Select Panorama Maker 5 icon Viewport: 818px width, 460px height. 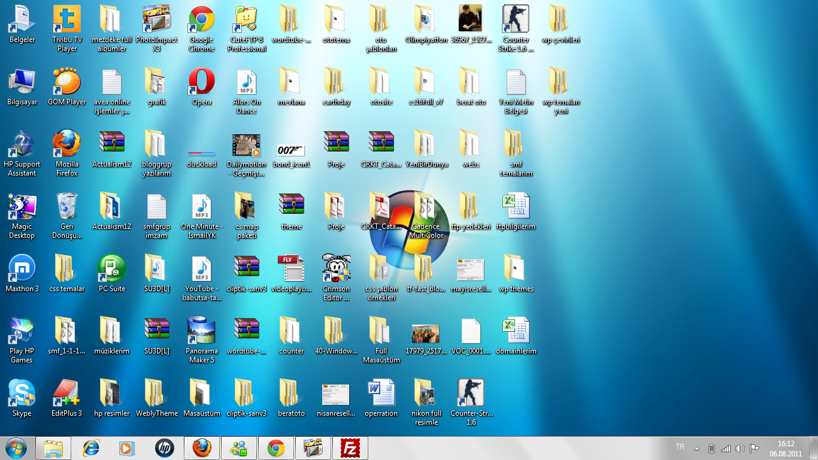click(202, 340)
